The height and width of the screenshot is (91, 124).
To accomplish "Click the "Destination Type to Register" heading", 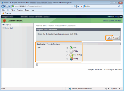I will (48, 44).
